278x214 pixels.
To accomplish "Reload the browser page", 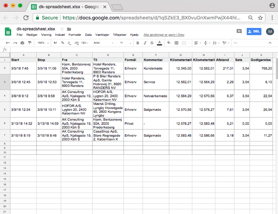I will click(26, 18).
